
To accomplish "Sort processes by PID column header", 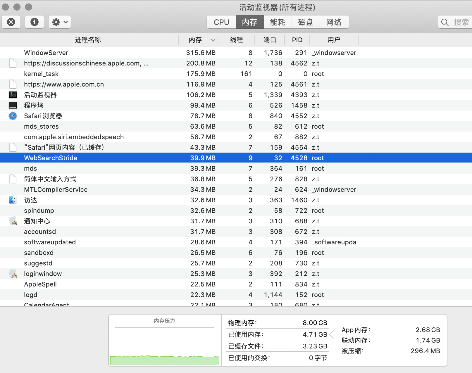I will (x=297, y=40).
